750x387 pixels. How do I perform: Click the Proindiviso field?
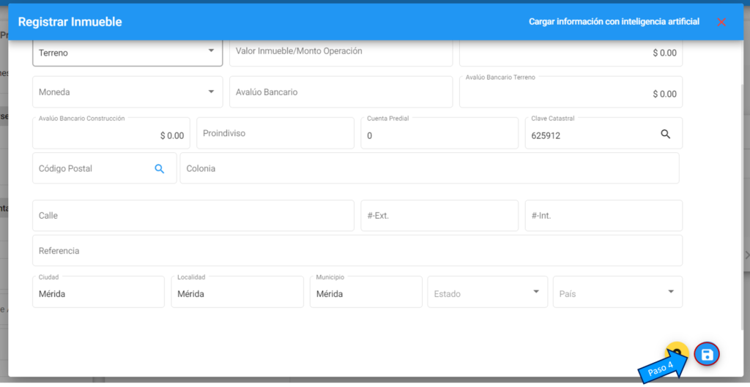click(275, 133)
